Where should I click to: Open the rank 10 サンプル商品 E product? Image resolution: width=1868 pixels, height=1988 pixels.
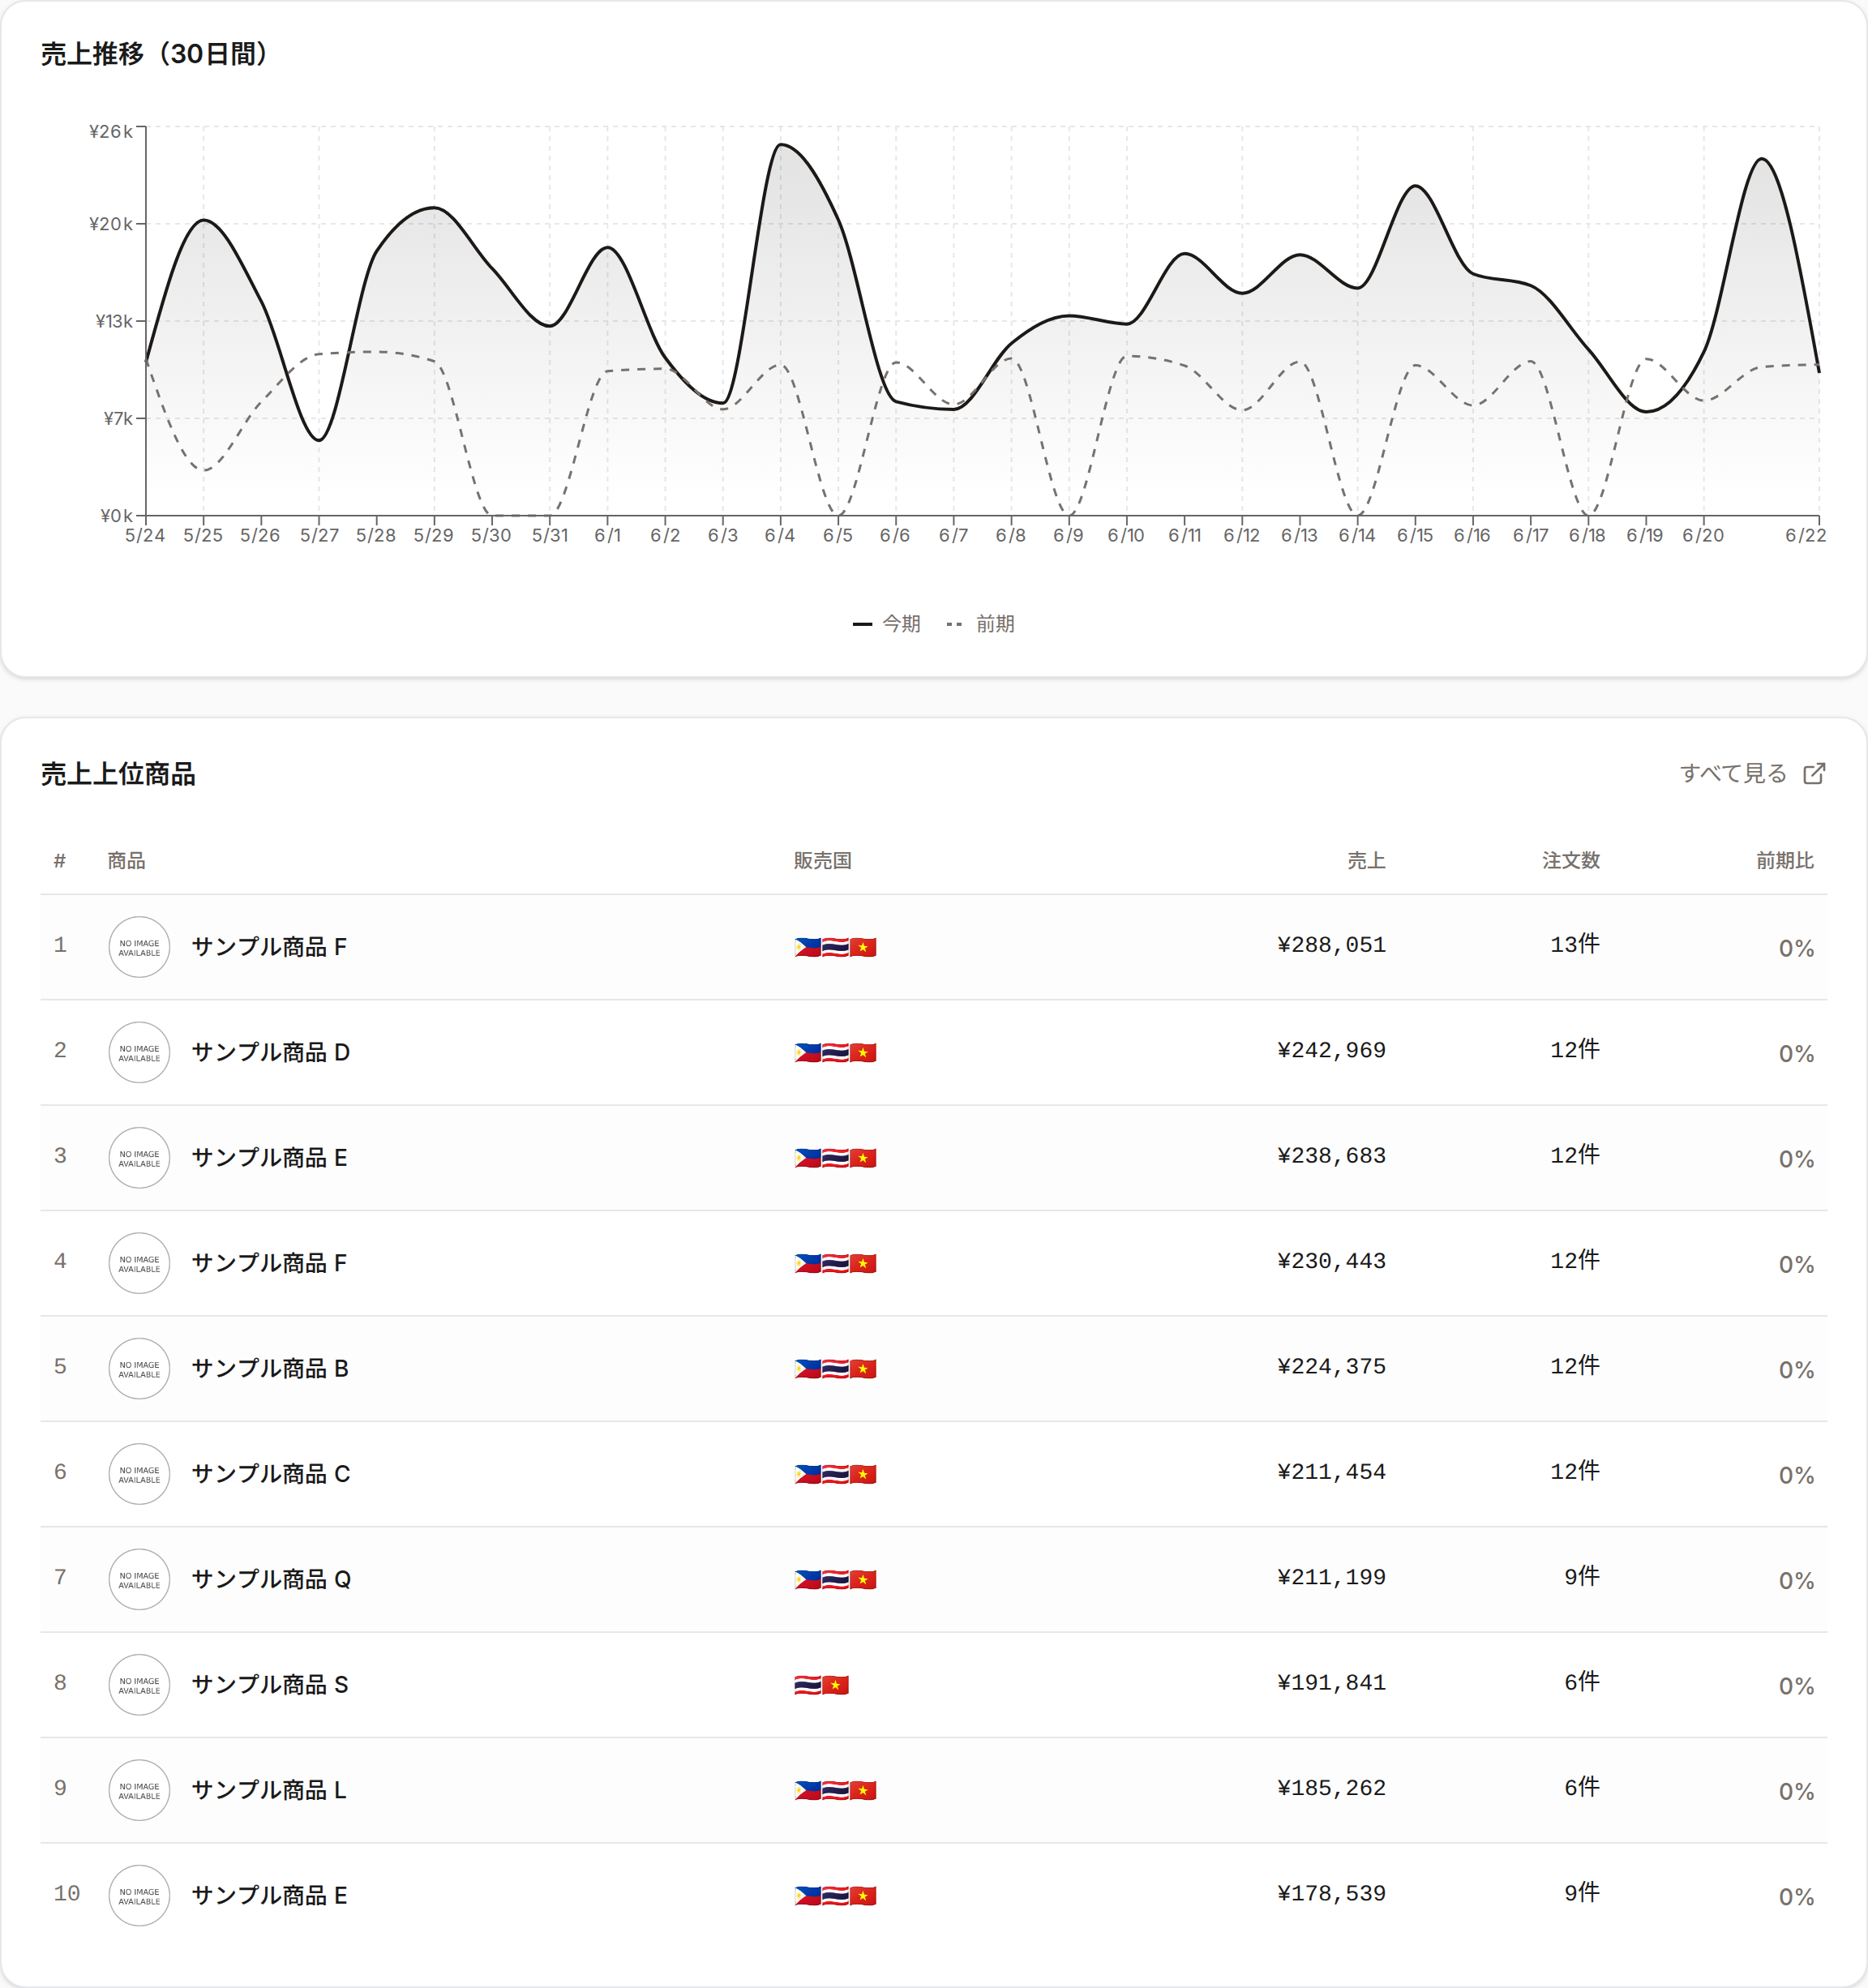point(269,1896)
